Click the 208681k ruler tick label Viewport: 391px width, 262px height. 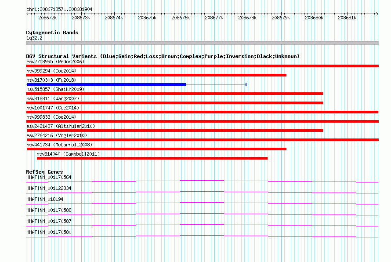347,18
